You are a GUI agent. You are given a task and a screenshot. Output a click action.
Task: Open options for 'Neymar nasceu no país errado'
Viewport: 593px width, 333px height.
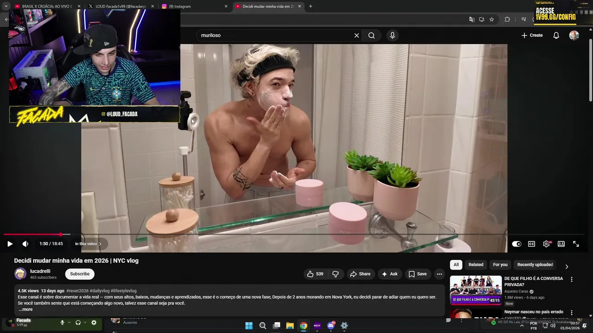pyautogui.click(x=571, y=313)
